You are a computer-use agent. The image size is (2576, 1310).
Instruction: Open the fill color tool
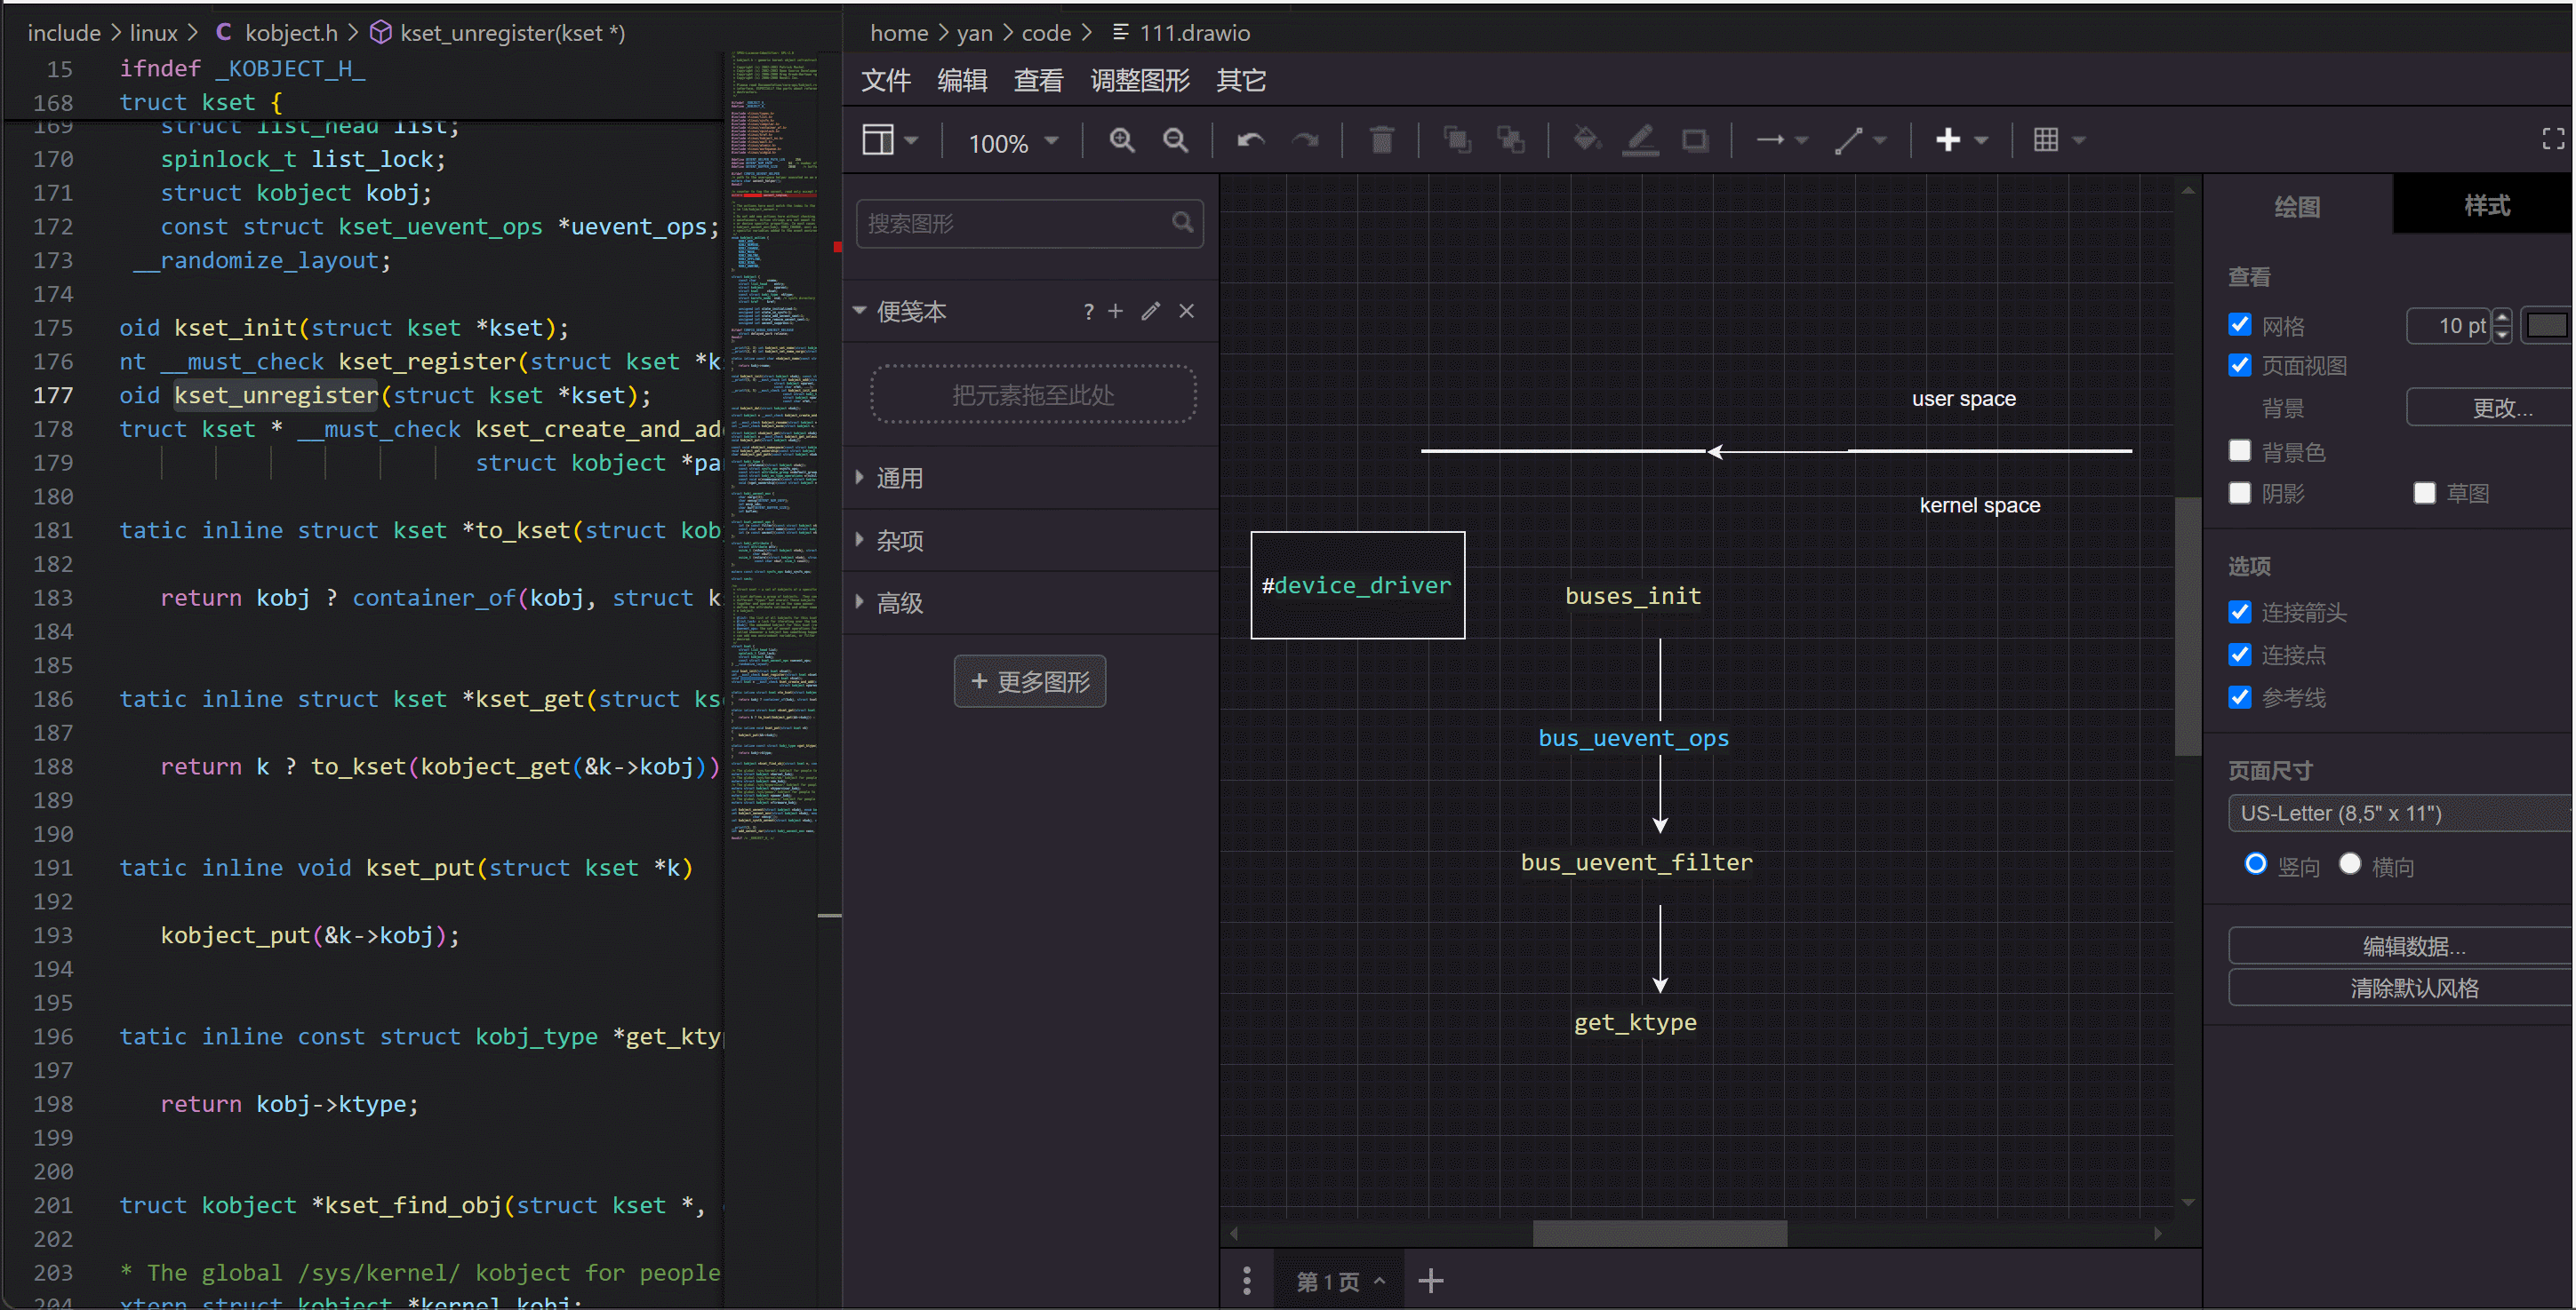pyautogui.click(x=1584, y=140)
